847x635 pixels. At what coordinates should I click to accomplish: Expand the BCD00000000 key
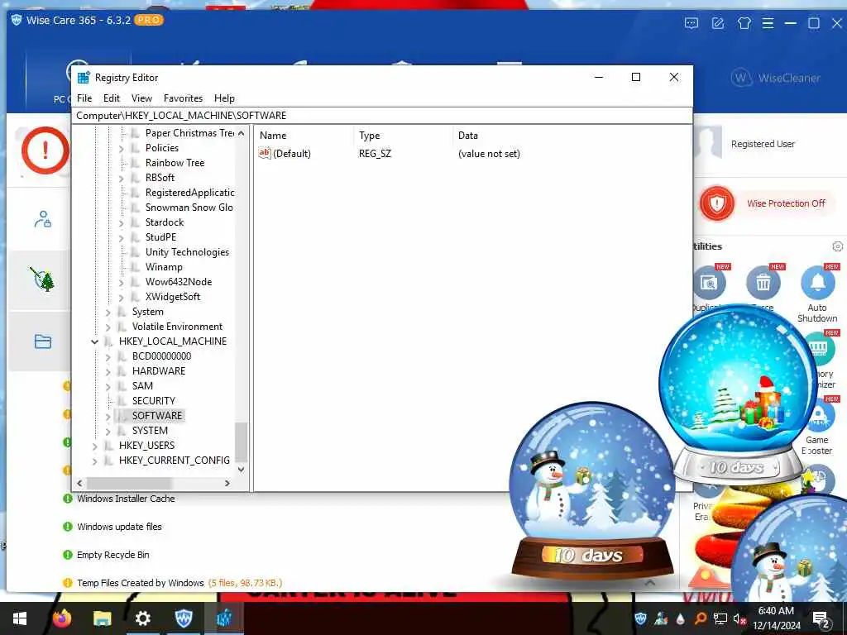108,357
